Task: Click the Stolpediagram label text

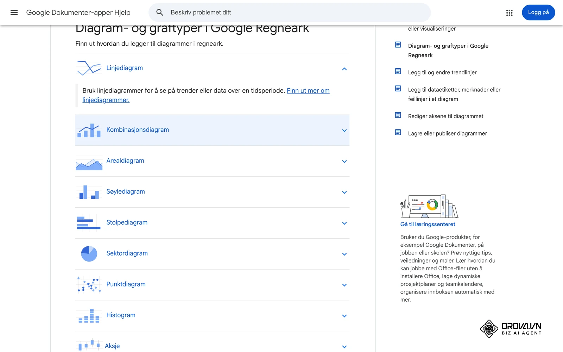Action: (127, 222)
